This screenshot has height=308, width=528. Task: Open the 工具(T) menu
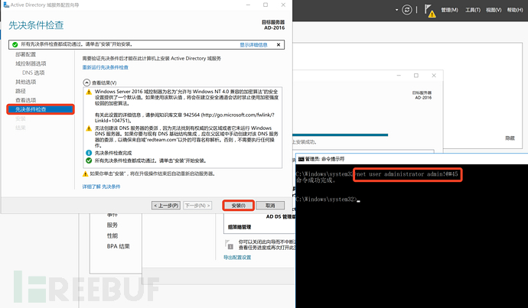click(x=473, y=10)
